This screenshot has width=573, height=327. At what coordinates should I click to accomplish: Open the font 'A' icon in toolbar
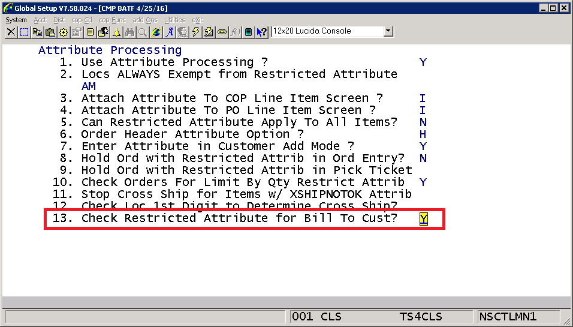pyautogui.click(x=170, y=32)
